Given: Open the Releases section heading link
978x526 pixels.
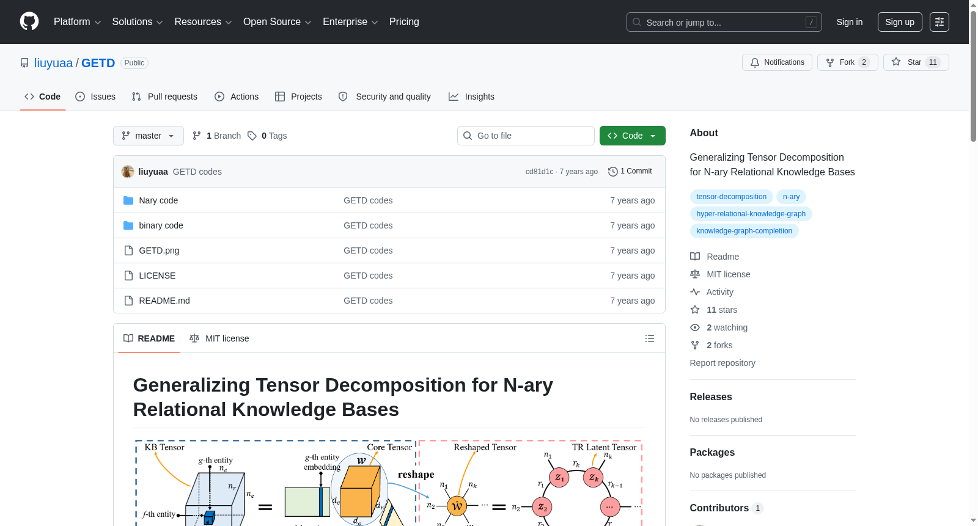Looking at the screenshot, I should tap(711, 396).
